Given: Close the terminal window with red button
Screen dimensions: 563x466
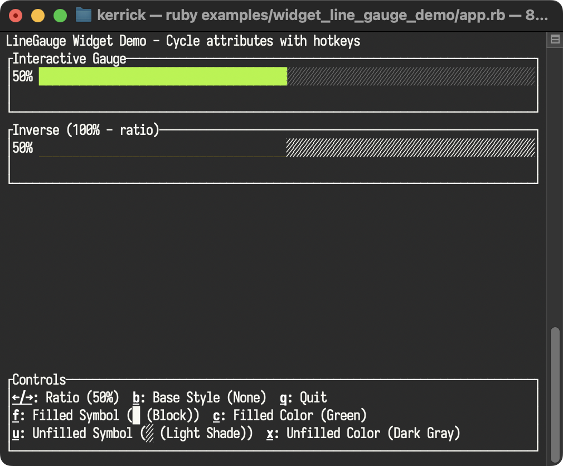Looking at the screenshot, I should [x=16, y=16].
